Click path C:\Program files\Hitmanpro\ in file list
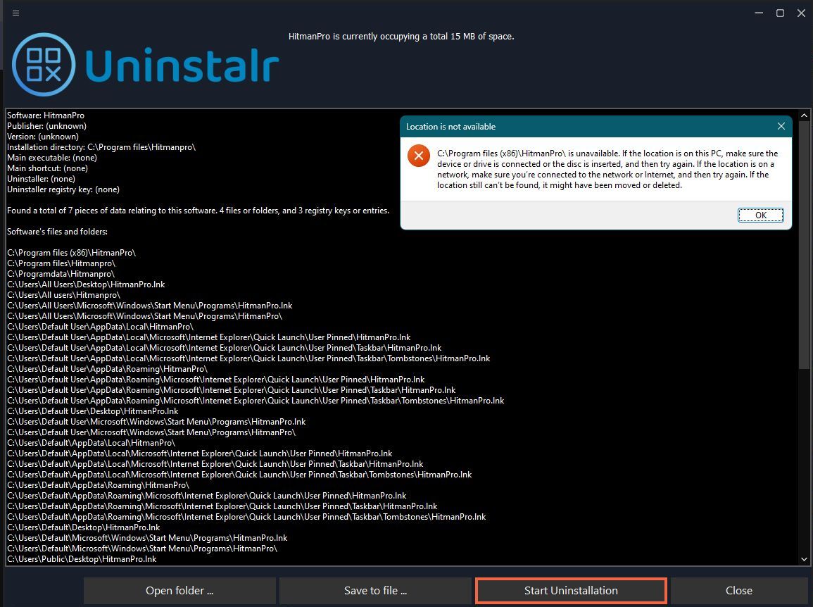The image size is (813, 607). pos(61,263)
